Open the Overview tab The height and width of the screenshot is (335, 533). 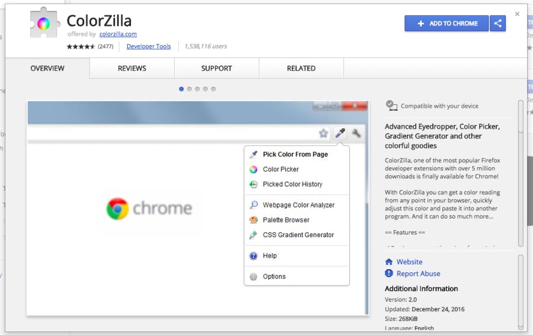[x=47, y=68]
